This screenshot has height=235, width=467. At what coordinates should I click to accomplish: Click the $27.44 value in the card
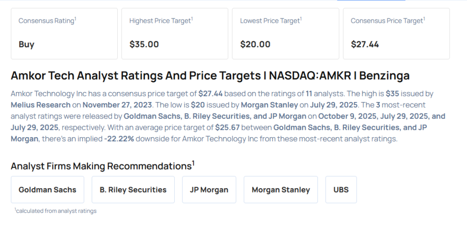pyautogui.click(x=365, y=44)
